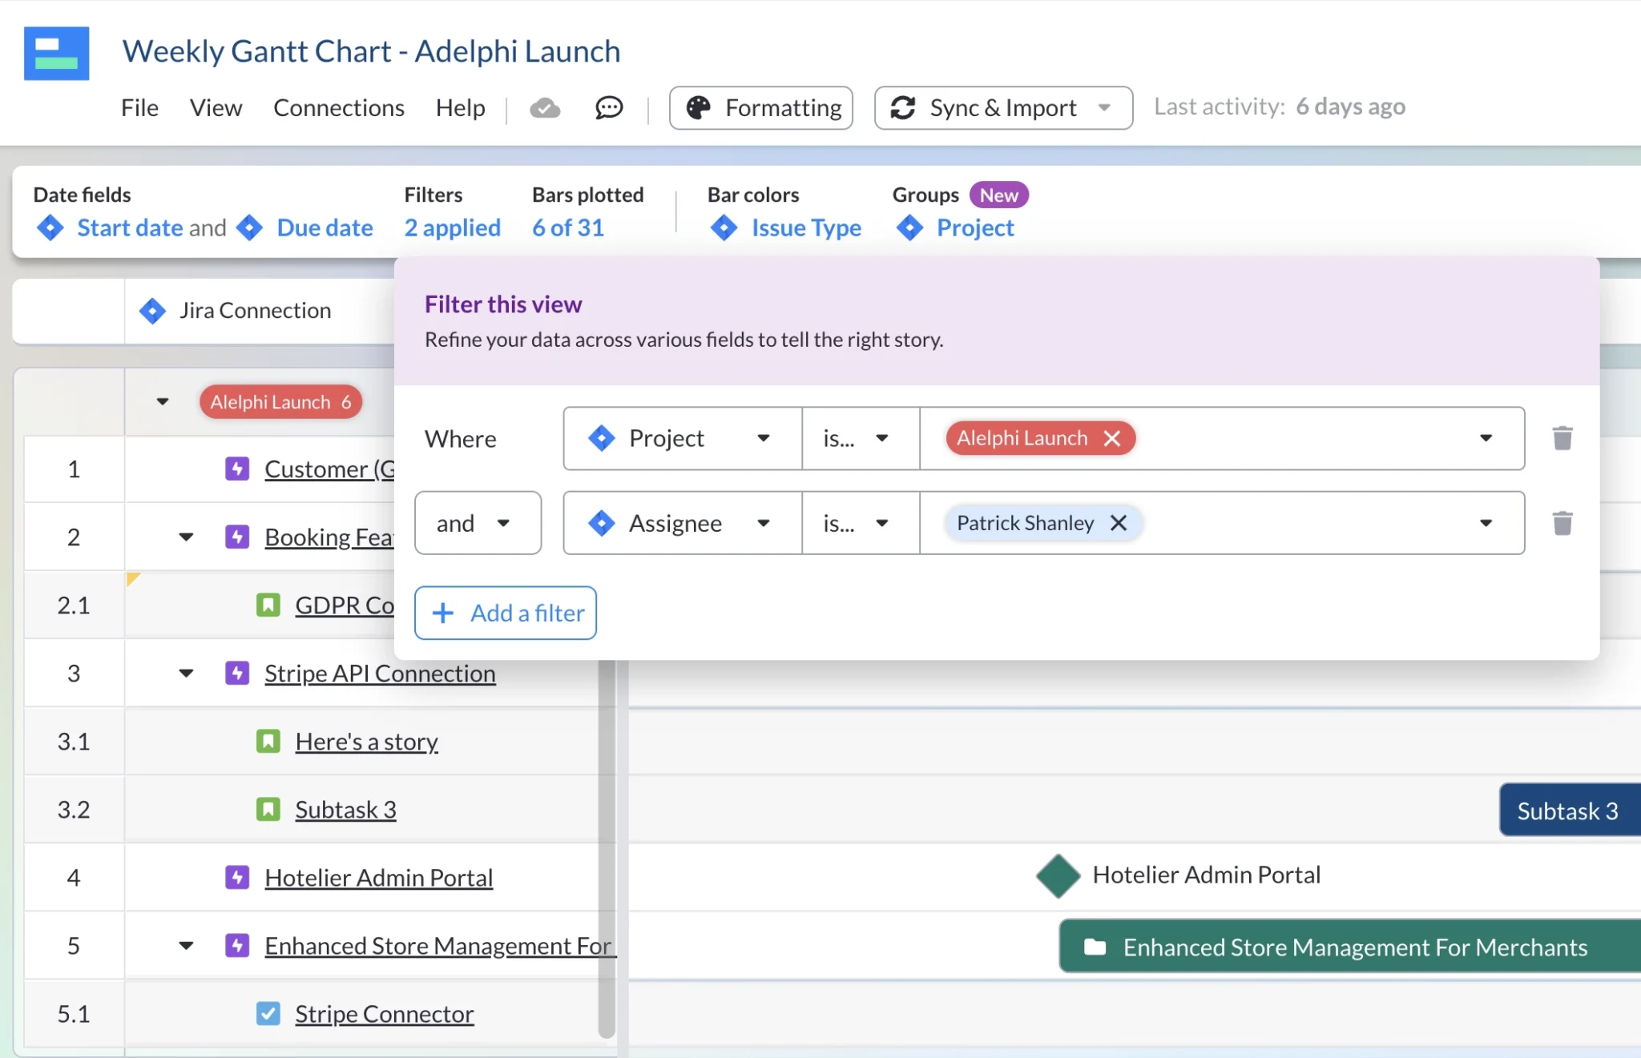
Task: Open the GDPR issue link in row 2.1
Action: 345,605
